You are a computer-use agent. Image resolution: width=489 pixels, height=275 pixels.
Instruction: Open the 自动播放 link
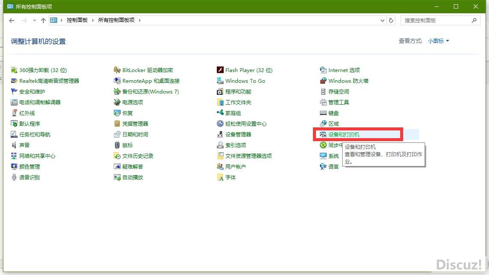(x=133, y=178)
